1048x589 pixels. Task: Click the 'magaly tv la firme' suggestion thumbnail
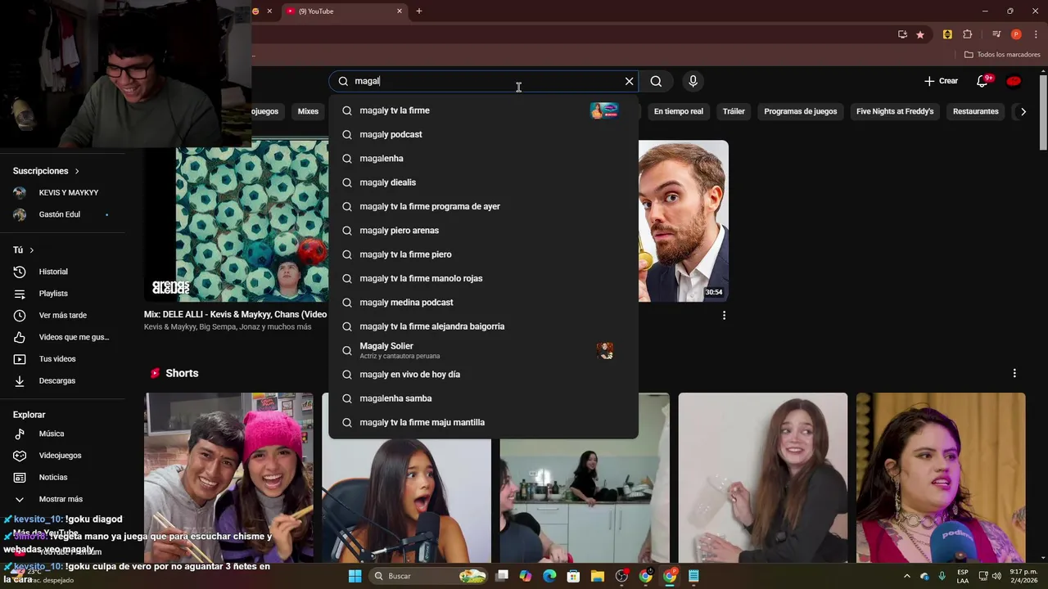[604, 110]
